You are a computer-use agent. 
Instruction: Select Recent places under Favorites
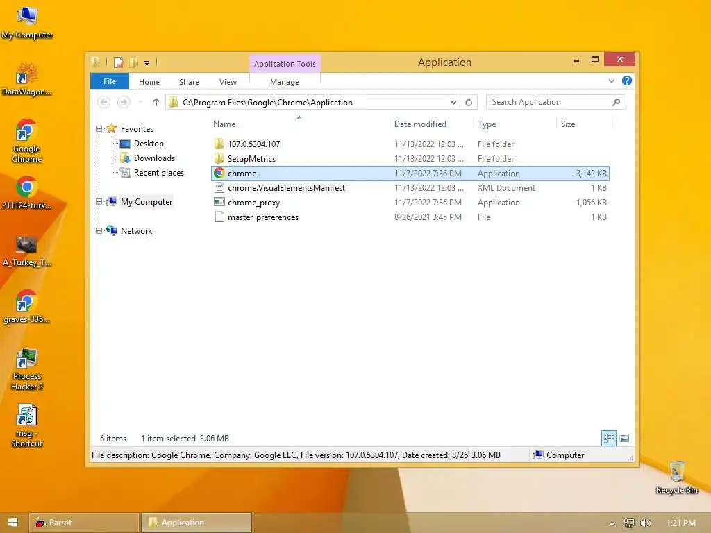159,173
